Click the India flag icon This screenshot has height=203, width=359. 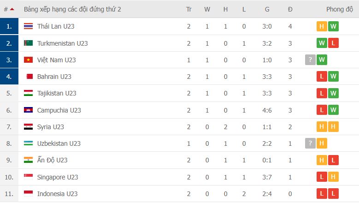[29, 160]
